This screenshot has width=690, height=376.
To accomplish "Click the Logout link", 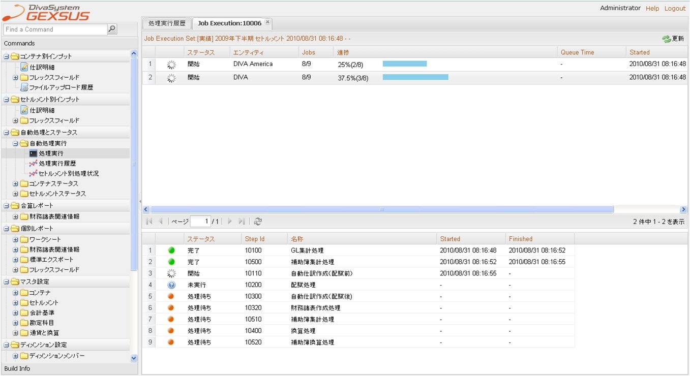I will (675, 9).
